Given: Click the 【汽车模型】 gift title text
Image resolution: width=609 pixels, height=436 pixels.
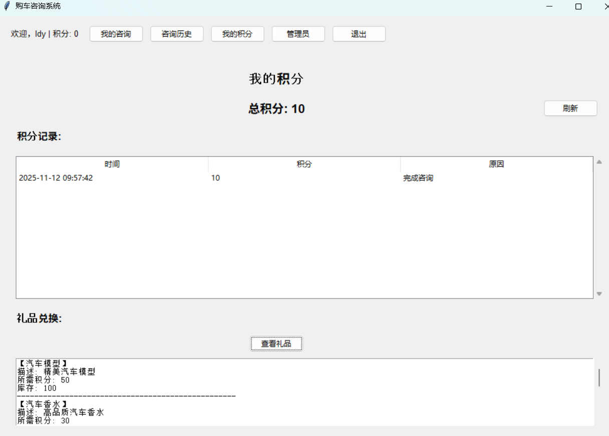Looking at the screenshot, I should 42,363.
